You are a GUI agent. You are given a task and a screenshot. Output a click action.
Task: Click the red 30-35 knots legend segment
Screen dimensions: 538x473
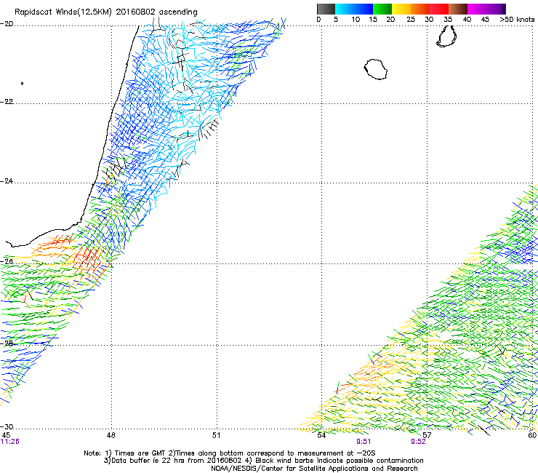[x=439, y=9]
